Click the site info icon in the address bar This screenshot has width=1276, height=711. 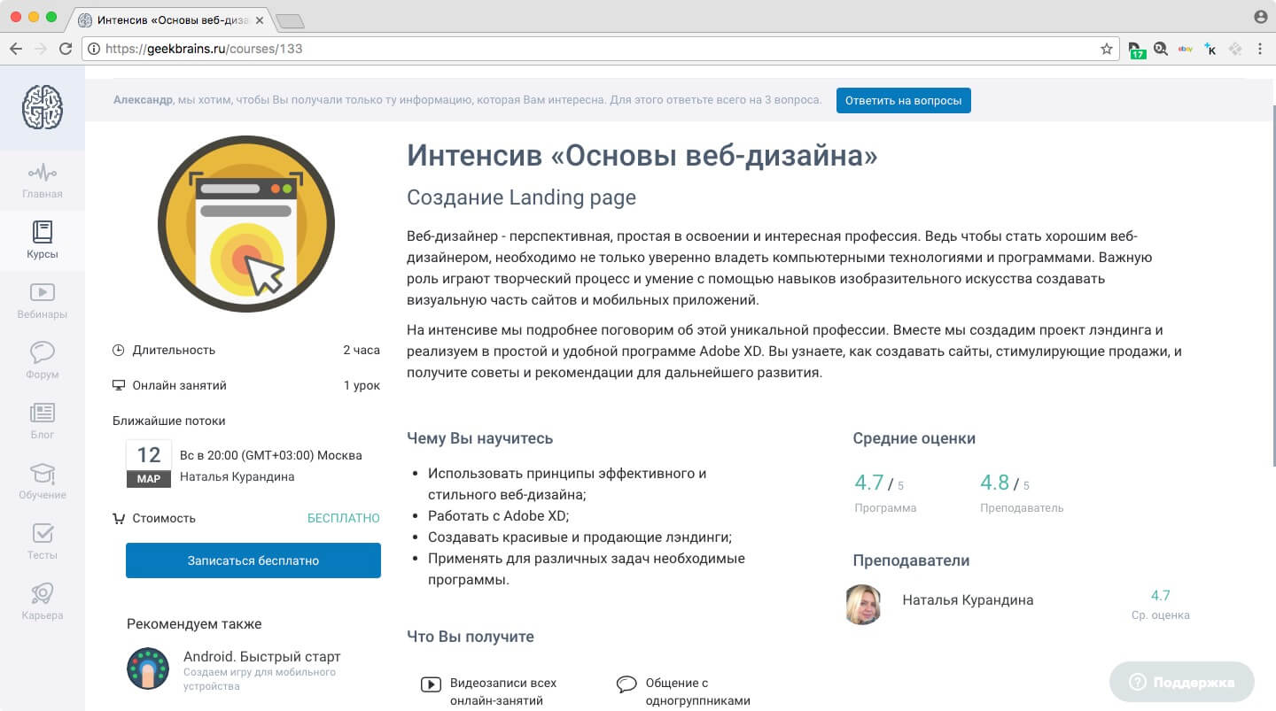coord(94,49)
